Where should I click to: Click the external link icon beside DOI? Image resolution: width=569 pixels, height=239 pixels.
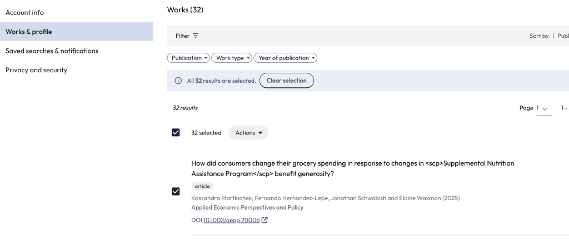tap(264, 220)
